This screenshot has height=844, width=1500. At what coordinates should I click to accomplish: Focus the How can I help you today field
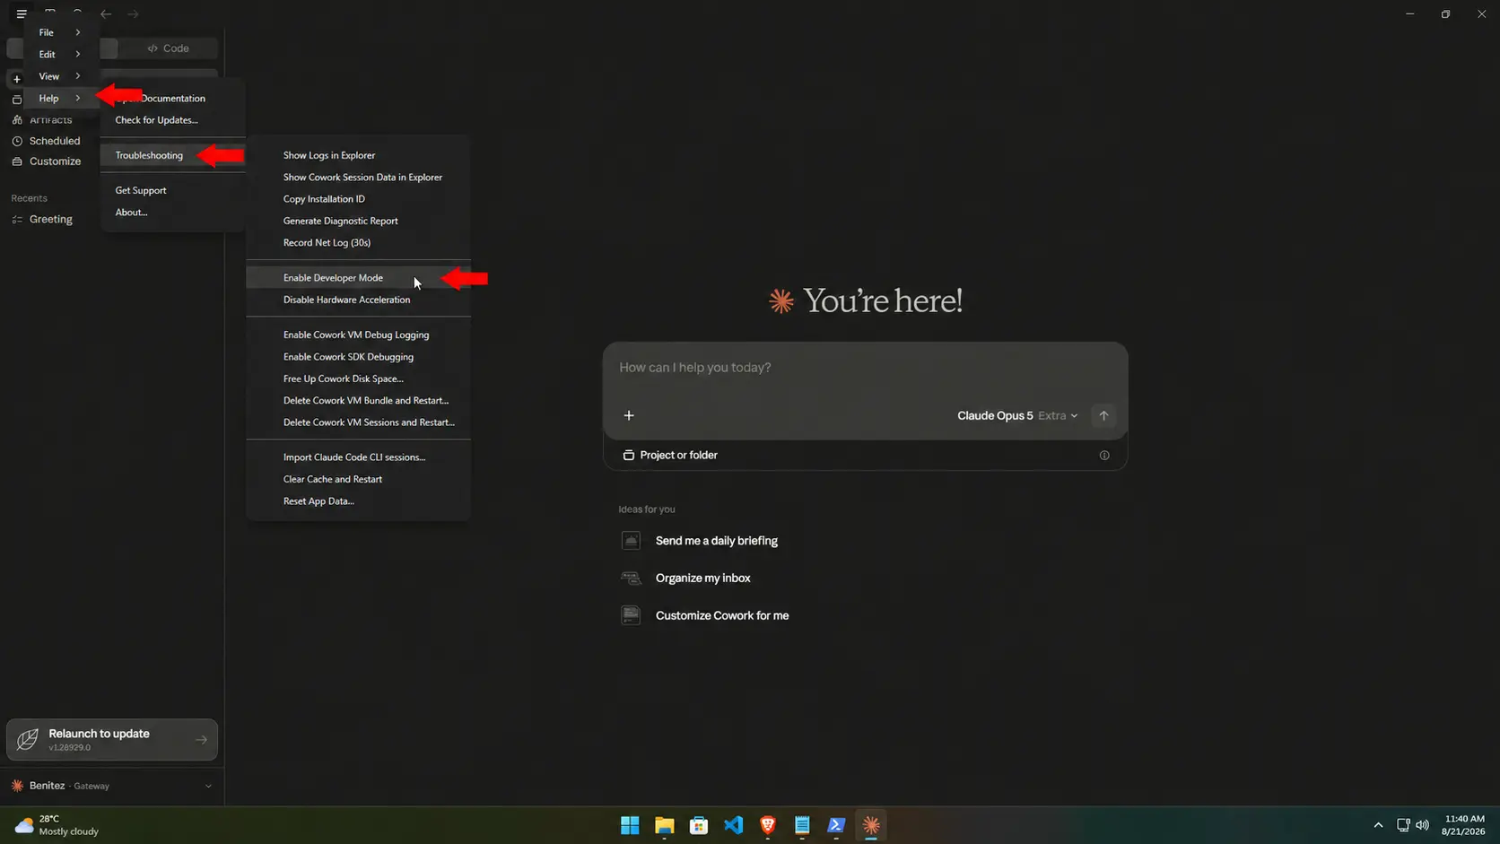point(865,368)
